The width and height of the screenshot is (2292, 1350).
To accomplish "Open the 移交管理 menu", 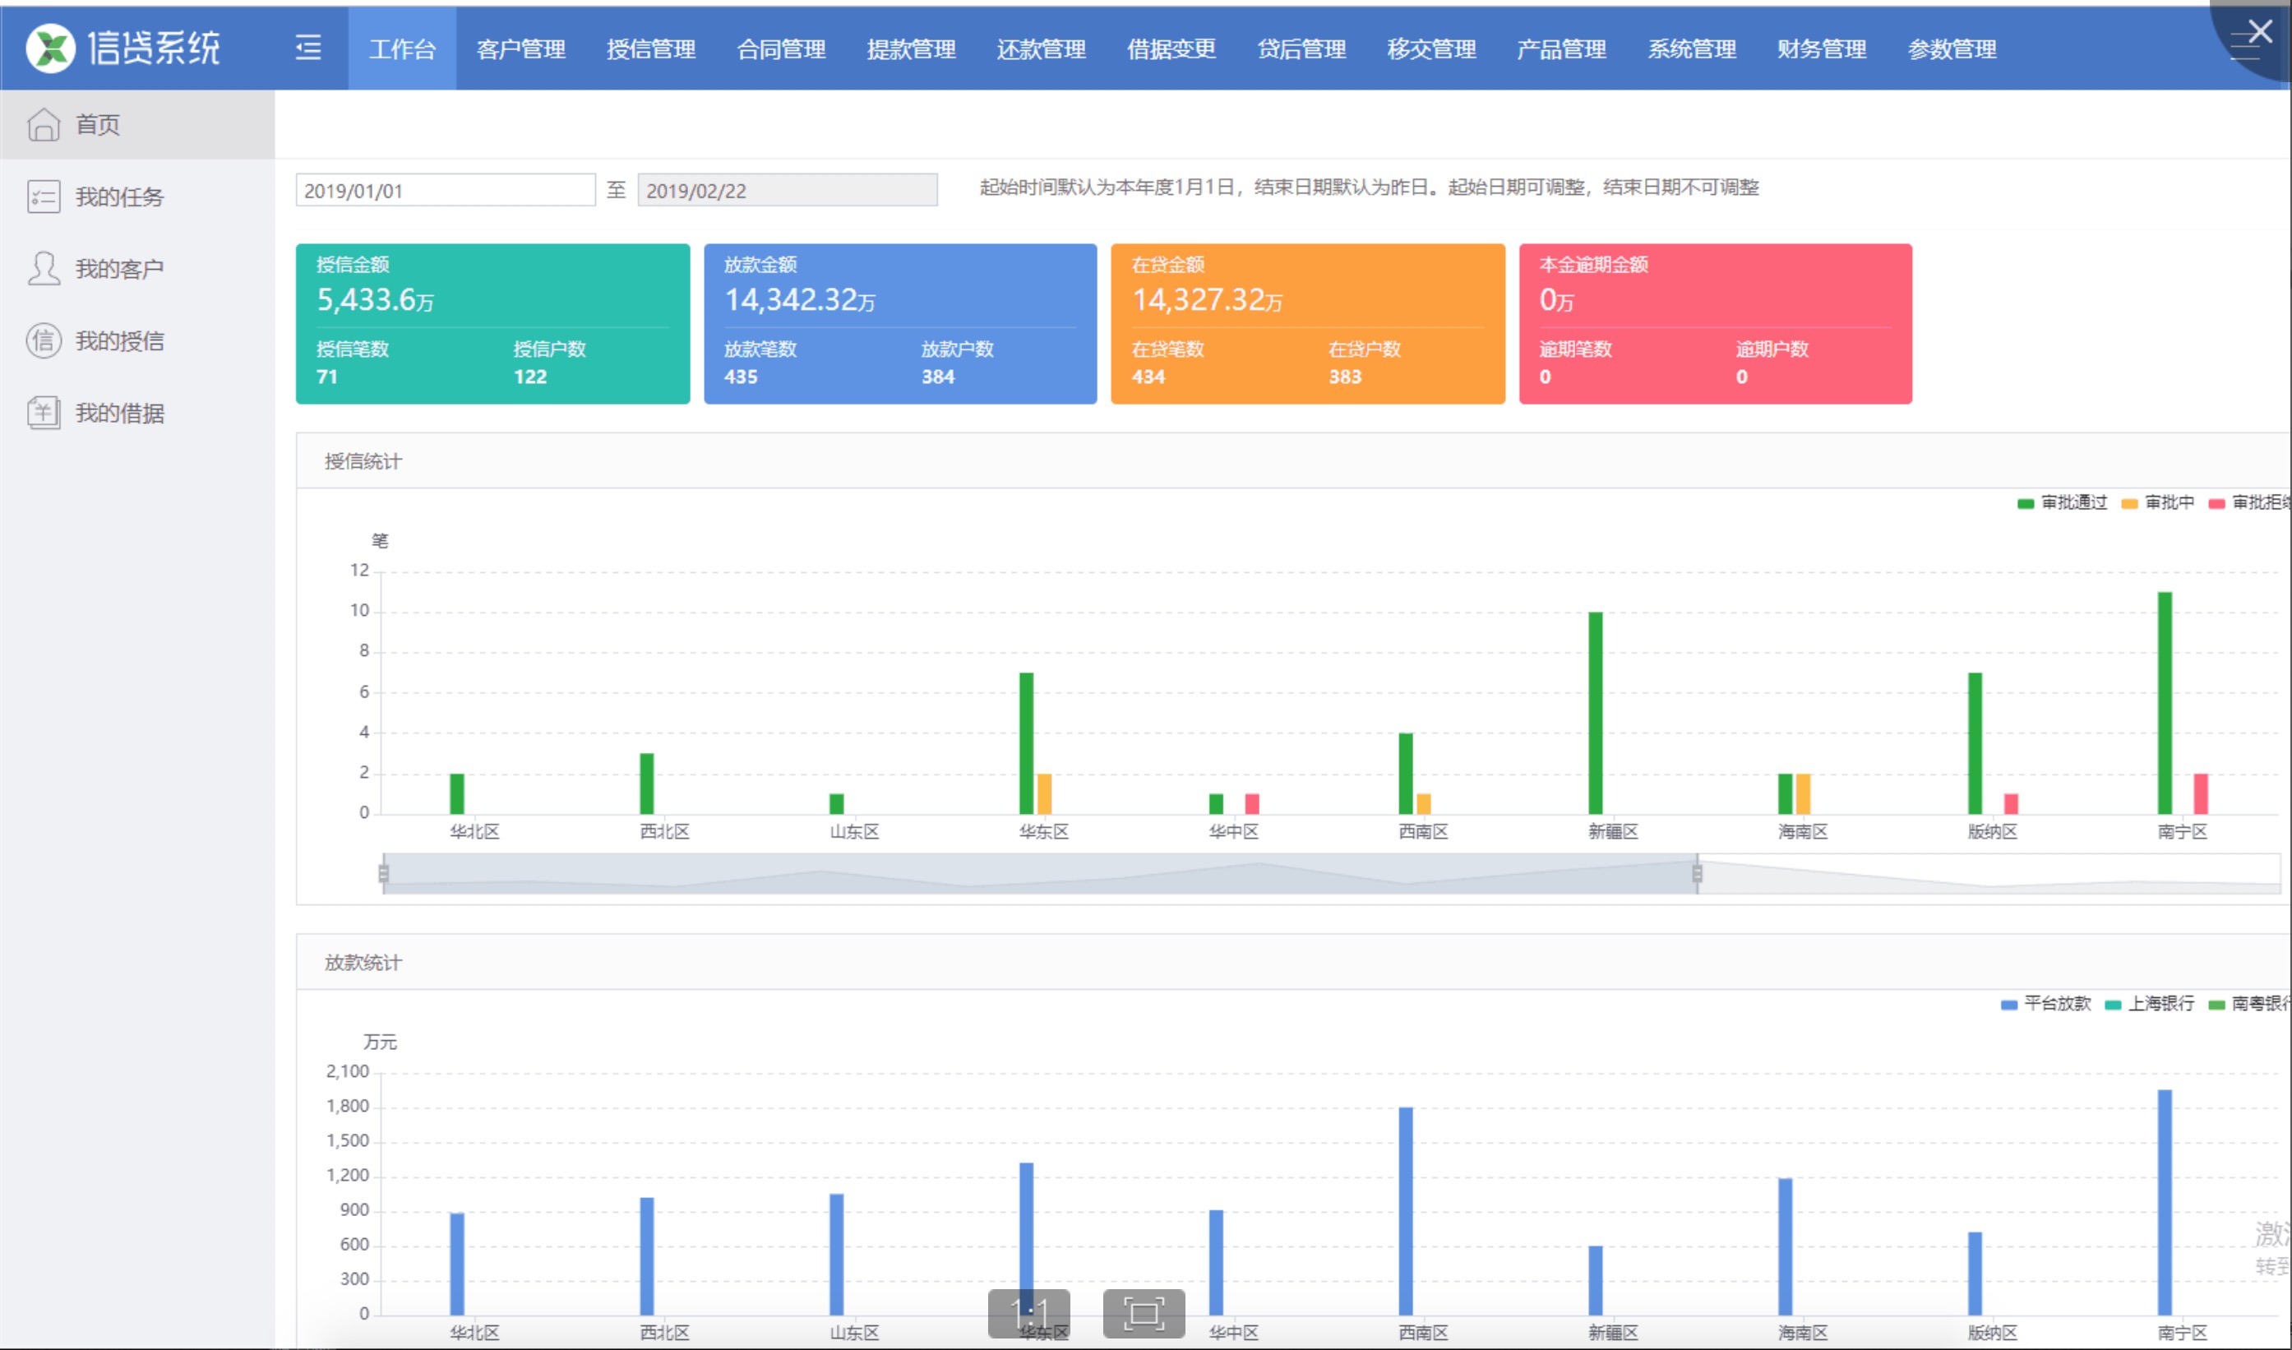I will (1431, 49).
